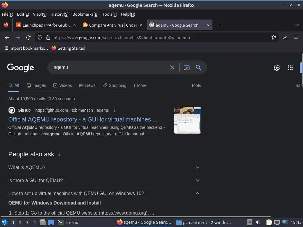Image resolution: width=303 pixels, height=227 pixels.
Task: Click GitHub favicon in search result
Action: coord(12,110)
